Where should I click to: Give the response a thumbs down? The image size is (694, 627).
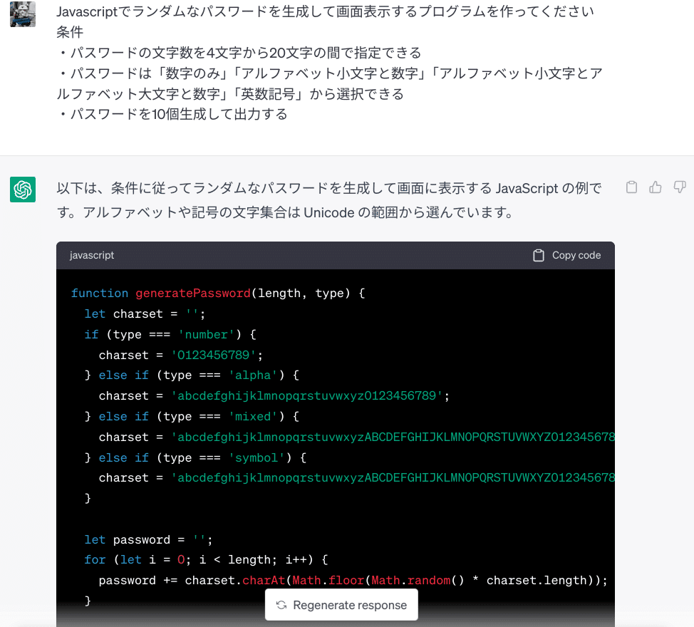680,187
